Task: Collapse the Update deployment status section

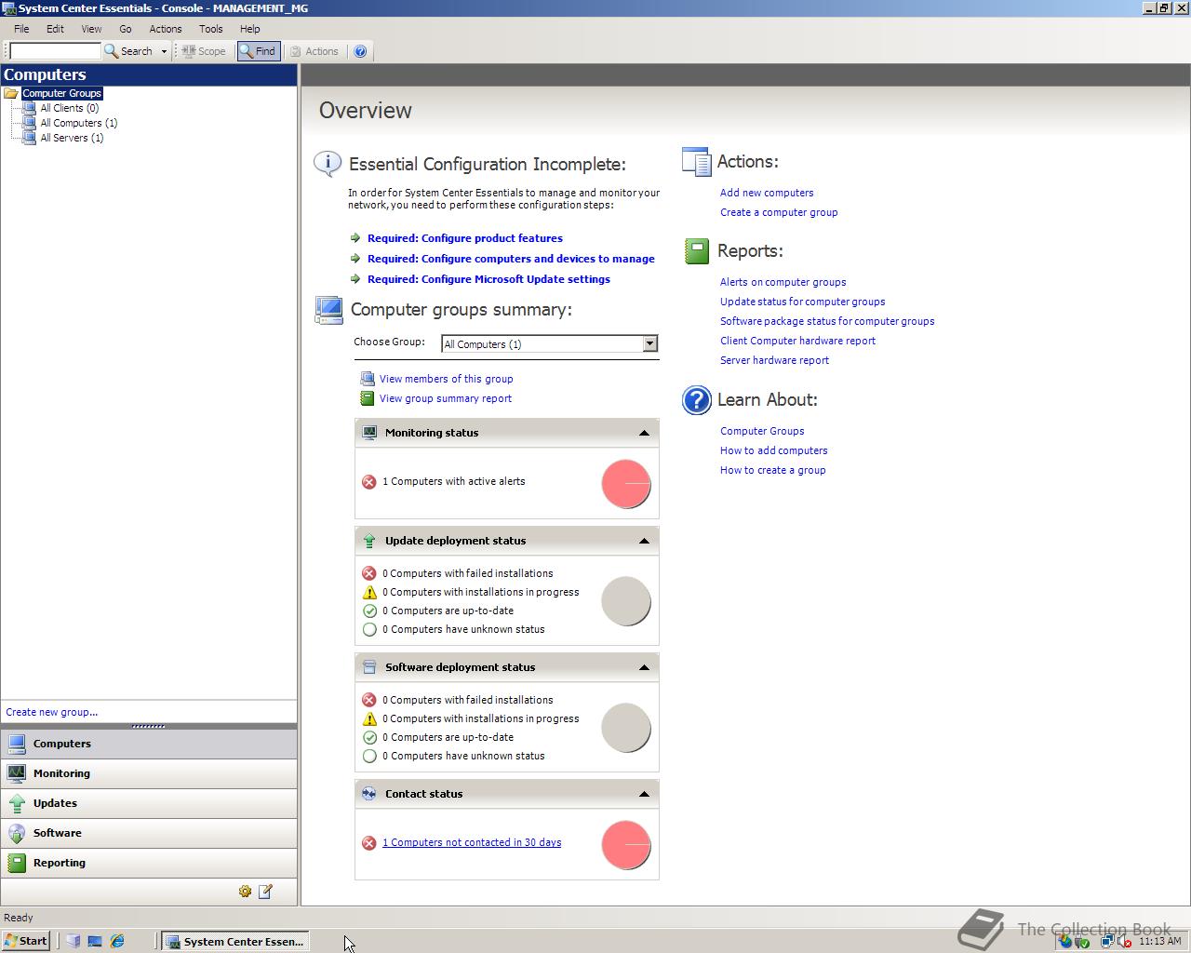Action: (644, 541)
